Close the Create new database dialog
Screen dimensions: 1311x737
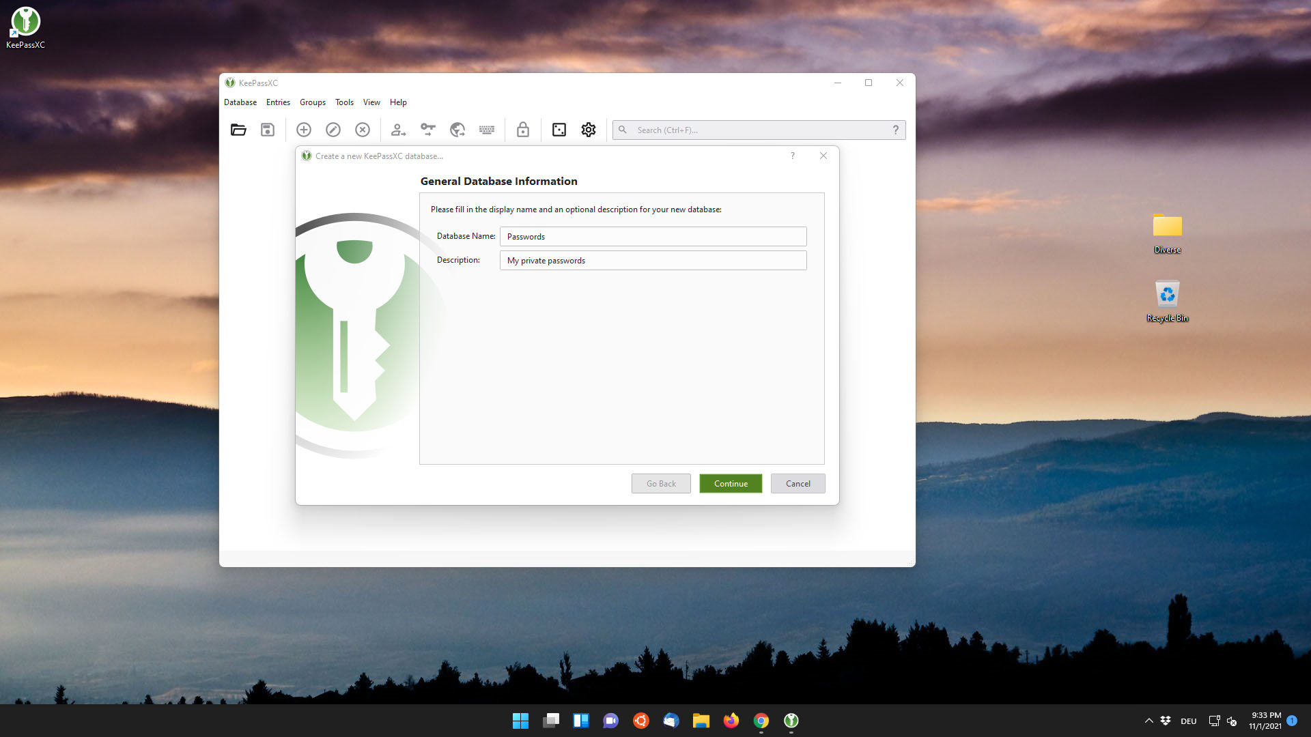823,156
